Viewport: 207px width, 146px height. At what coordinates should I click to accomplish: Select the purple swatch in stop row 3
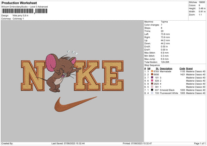pyautogui.click(x=152, y=77)
